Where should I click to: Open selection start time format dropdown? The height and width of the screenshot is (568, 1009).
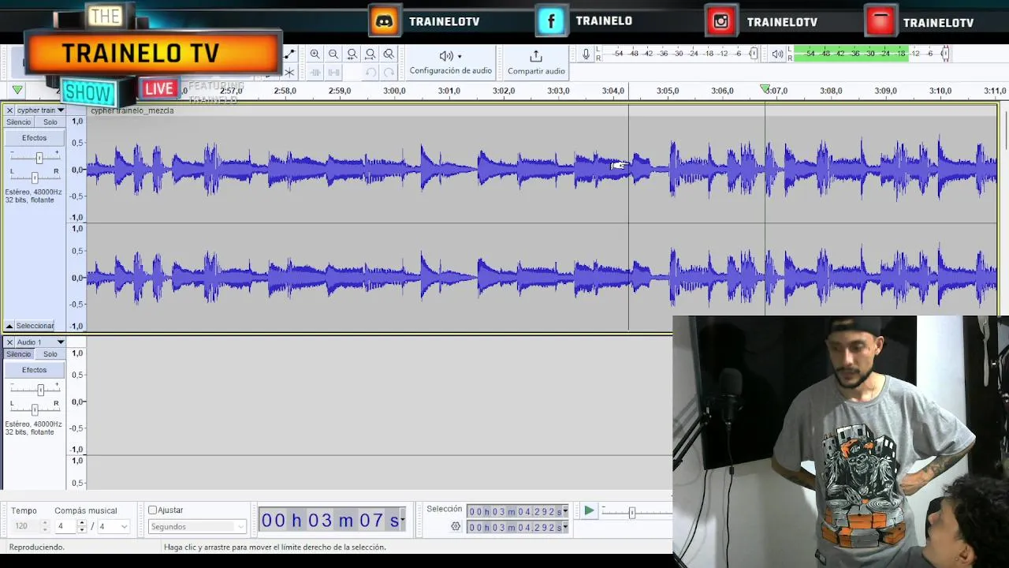coord(565,511)
